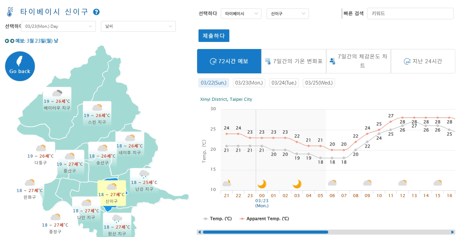Select the 지난 24시간 tab
Image resolution: width=460 pixels, height=237 pixels.
coord(423,61)
